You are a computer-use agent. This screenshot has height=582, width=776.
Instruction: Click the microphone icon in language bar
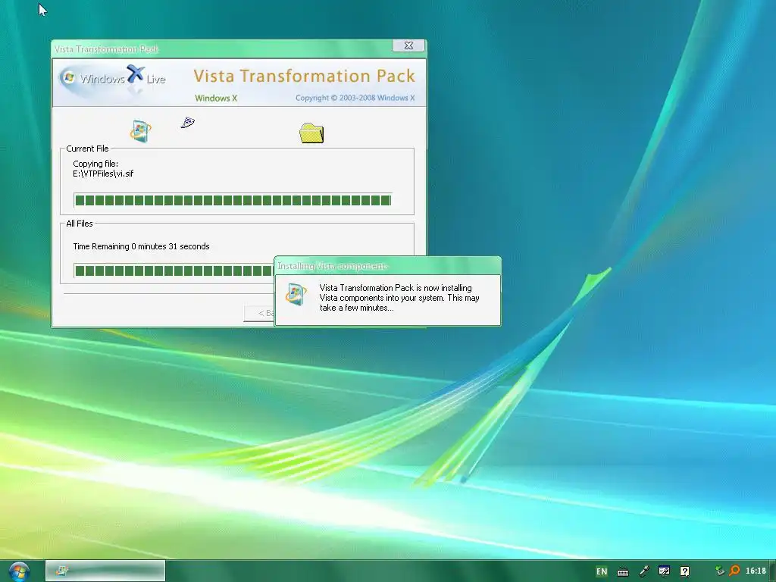click(644, 571)
